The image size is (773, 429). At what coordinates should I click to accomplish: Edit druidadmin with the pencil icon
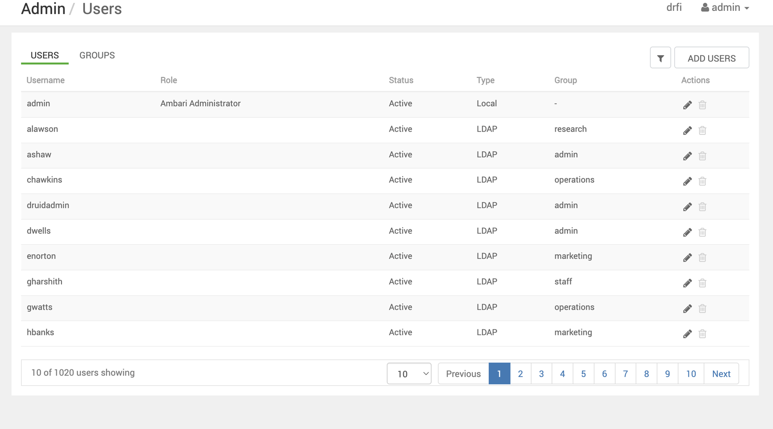(x=687, y=207)
